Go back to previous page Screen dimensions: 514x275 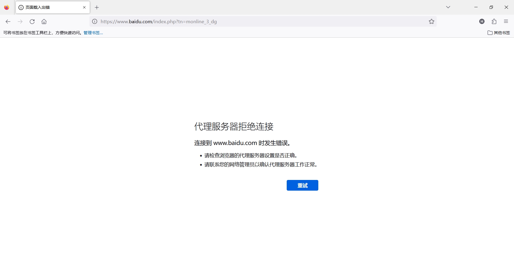pyautogui.click(x=8, y=22)
